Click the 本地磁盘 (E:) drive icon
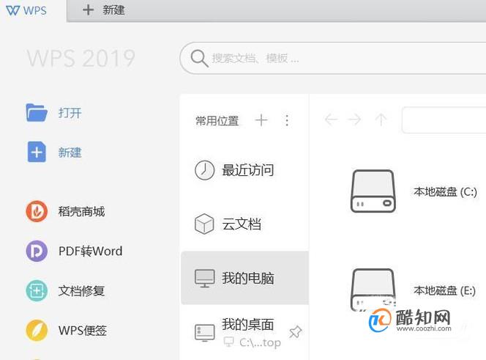 [x=373, y=289]
